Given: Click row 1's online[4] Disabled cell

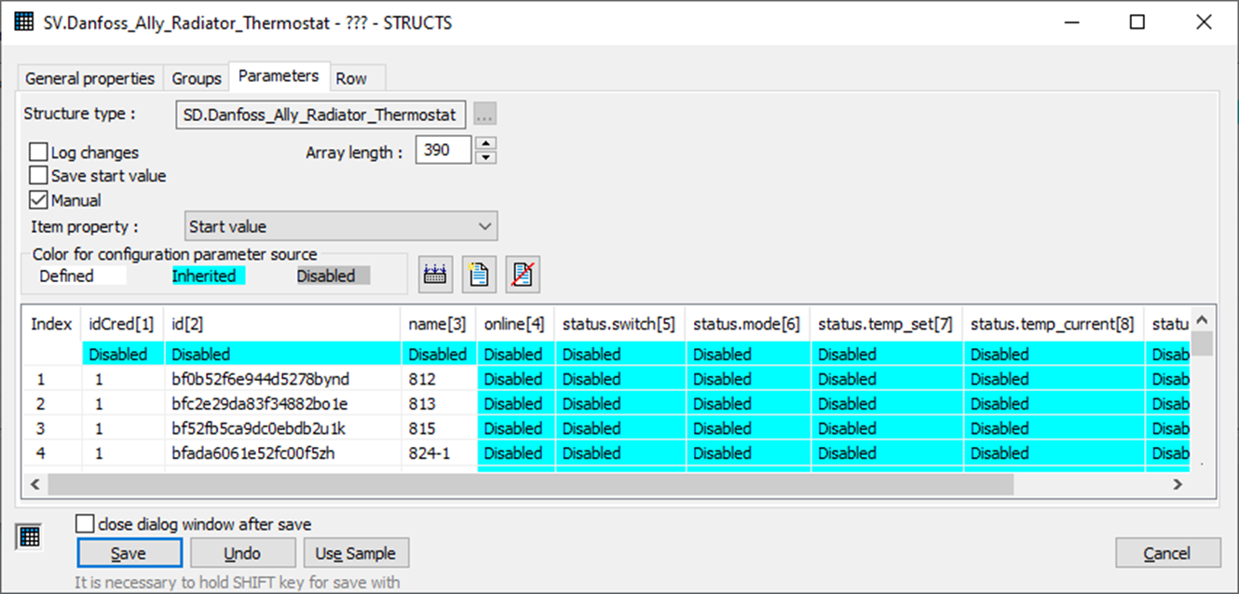Looking at the screenshot, I should click(516, 379).
